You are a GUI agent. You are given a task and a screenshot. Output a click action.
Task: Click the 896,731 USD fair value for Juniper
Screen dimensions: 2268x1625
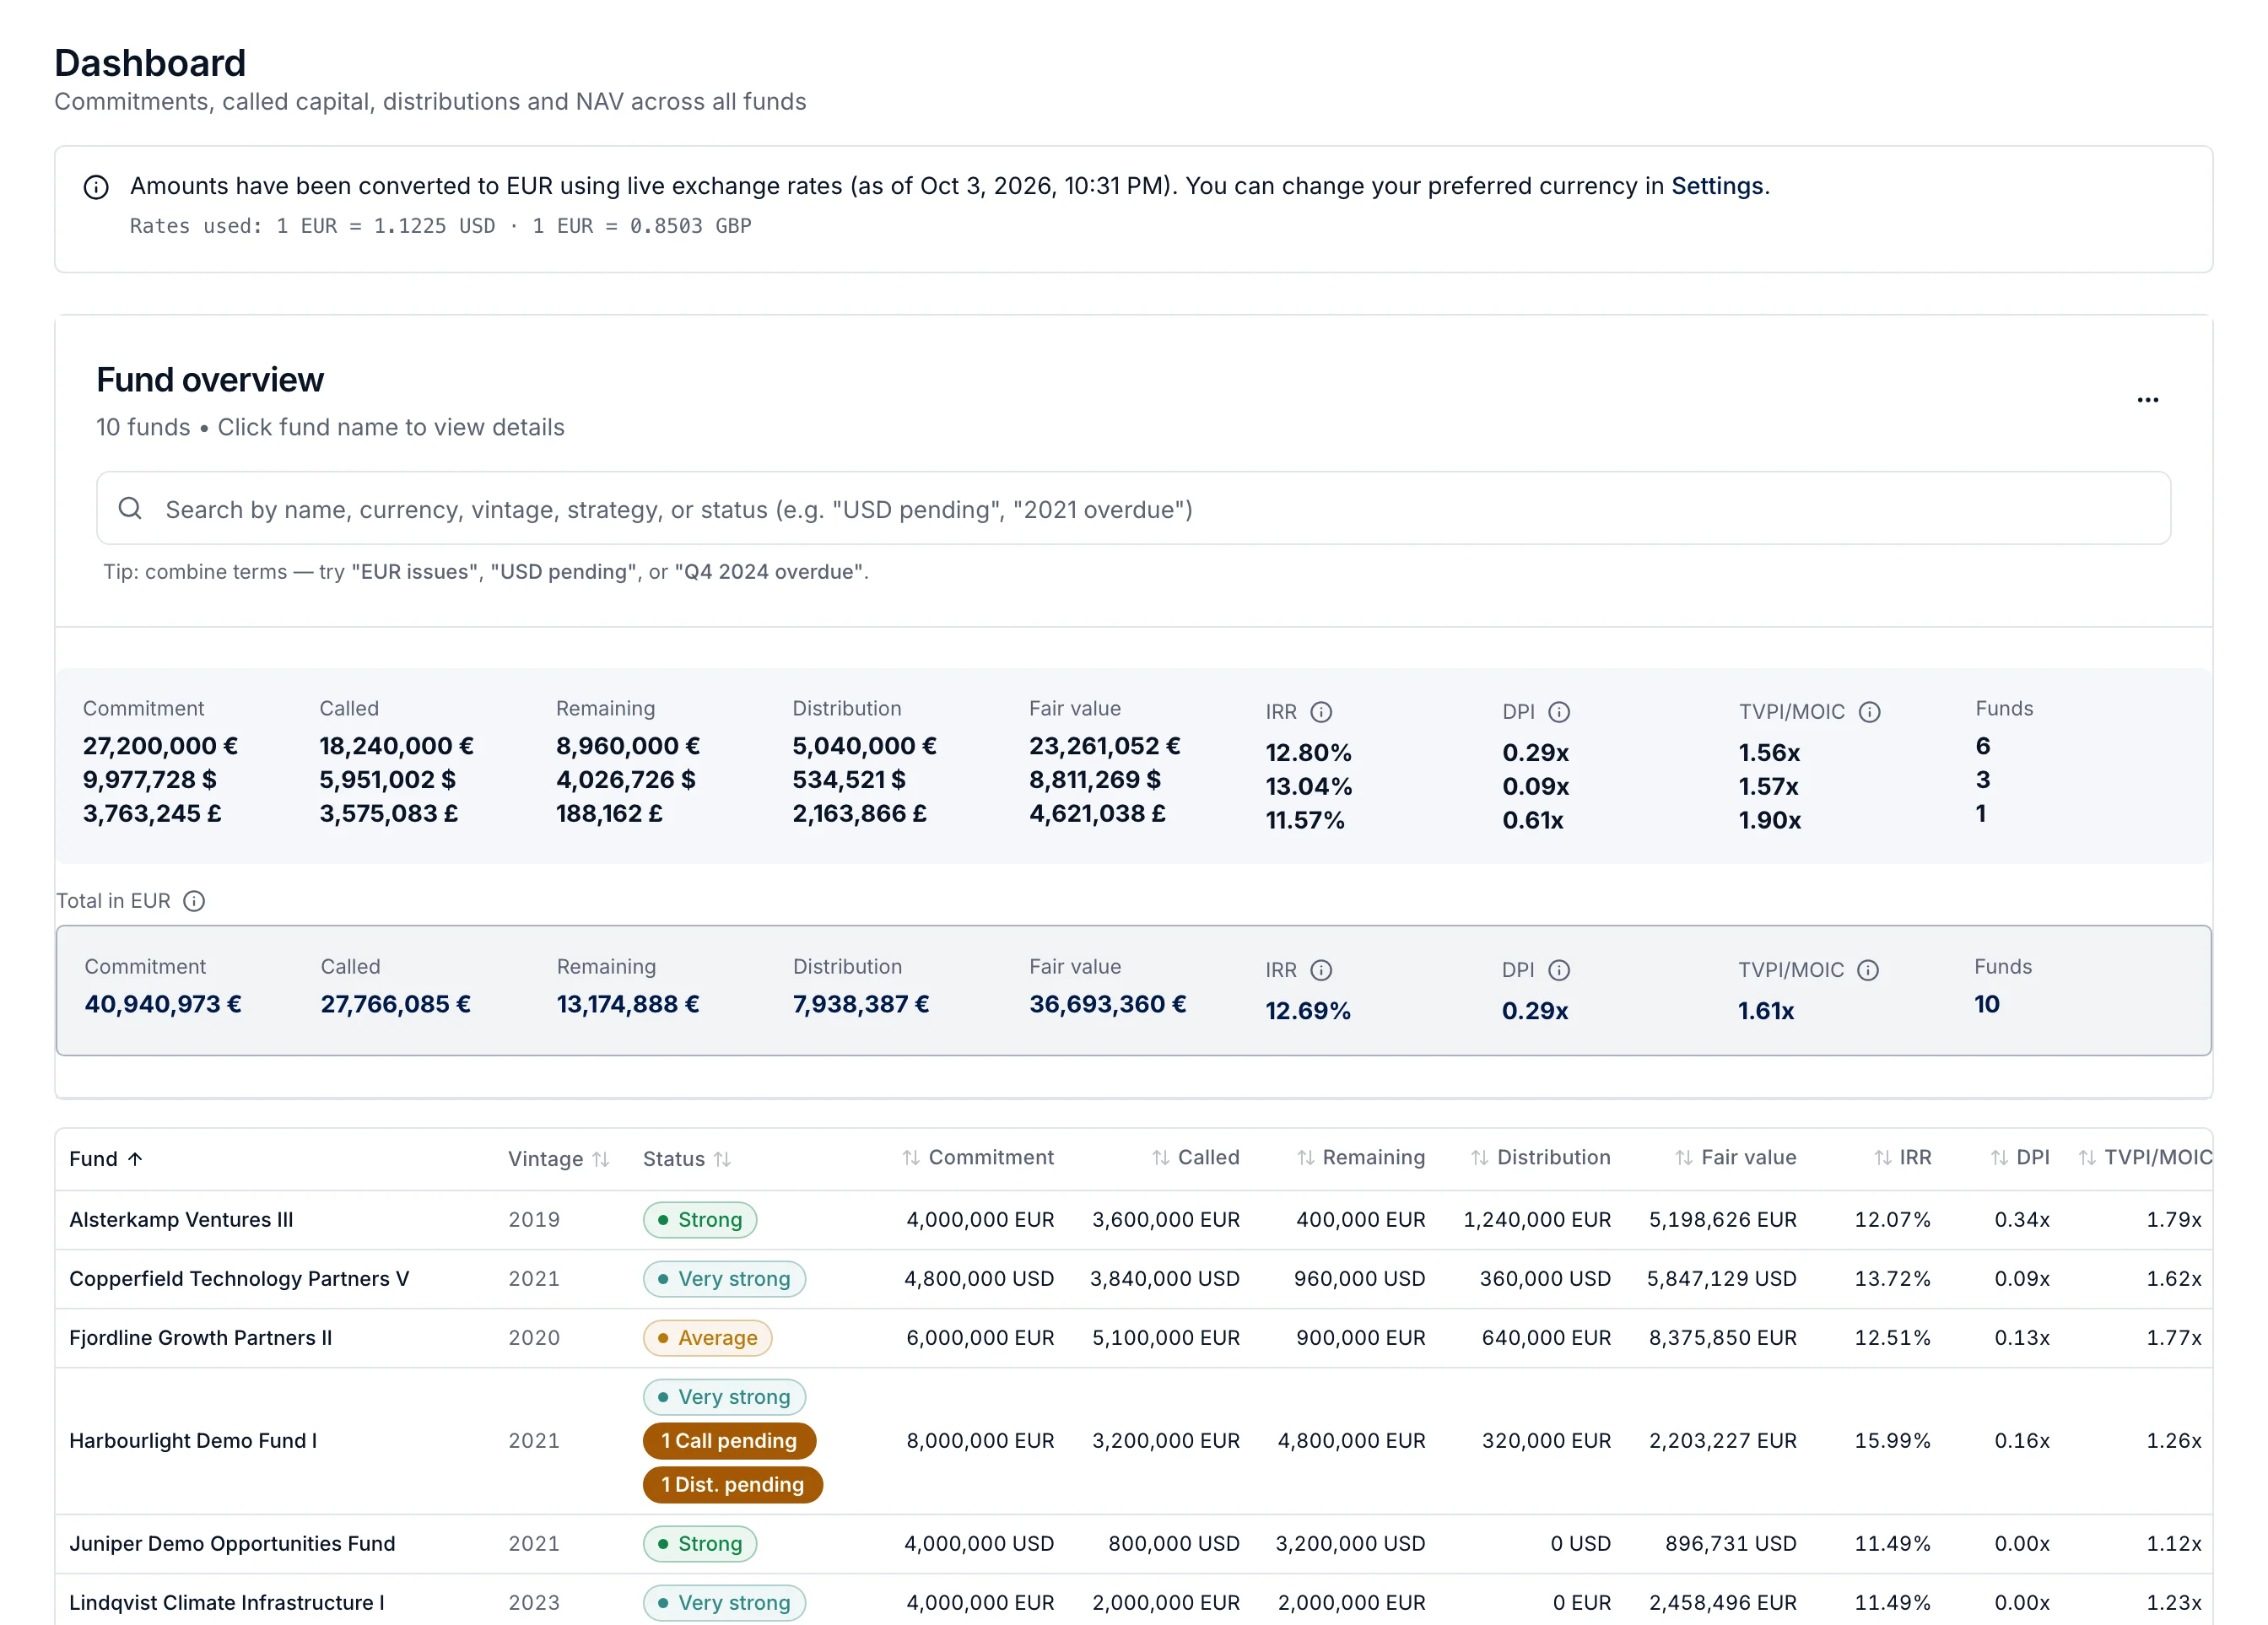pyautogui.click(x=1730, y=1543)
